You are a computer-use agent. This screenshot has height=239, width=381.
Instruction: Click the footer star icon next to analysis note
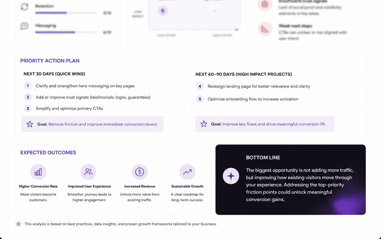coord(19,224)
